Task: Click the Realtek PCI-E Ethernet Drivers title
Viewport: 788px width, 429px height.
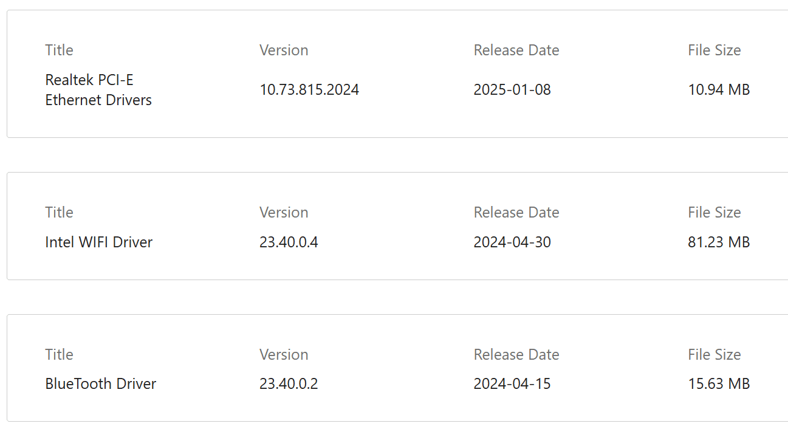Action: 98,90
